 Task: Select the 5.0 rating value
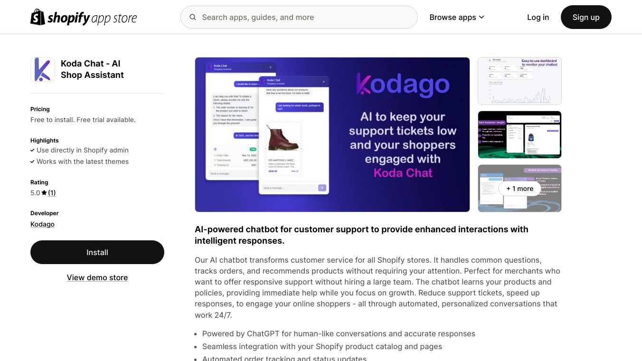click(x=35, y=193)
